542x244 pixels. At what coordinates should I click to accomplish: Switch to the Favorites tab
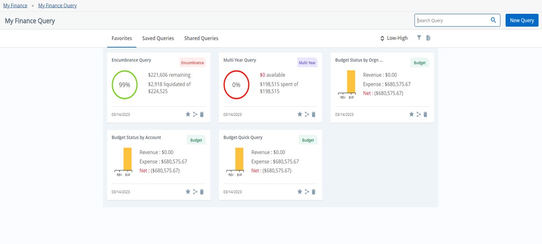121,38
